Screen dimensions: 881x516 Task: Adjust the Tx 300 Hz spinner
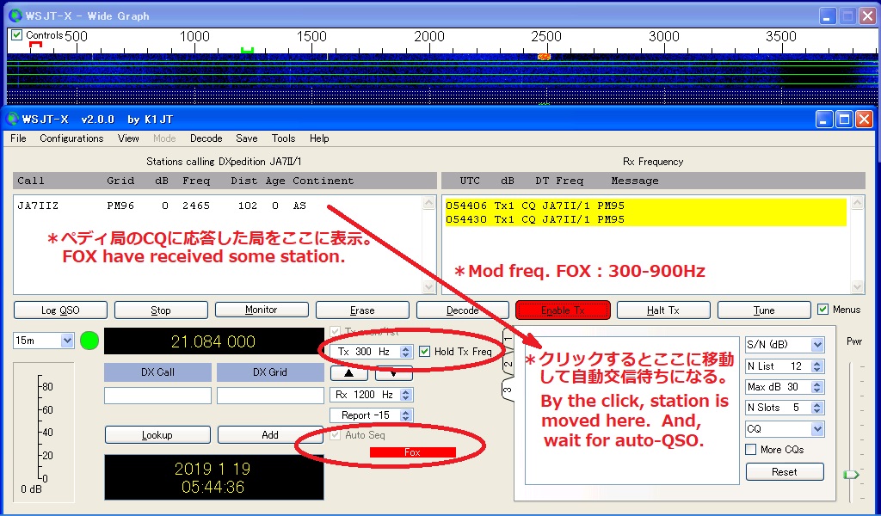click(406, 352)
